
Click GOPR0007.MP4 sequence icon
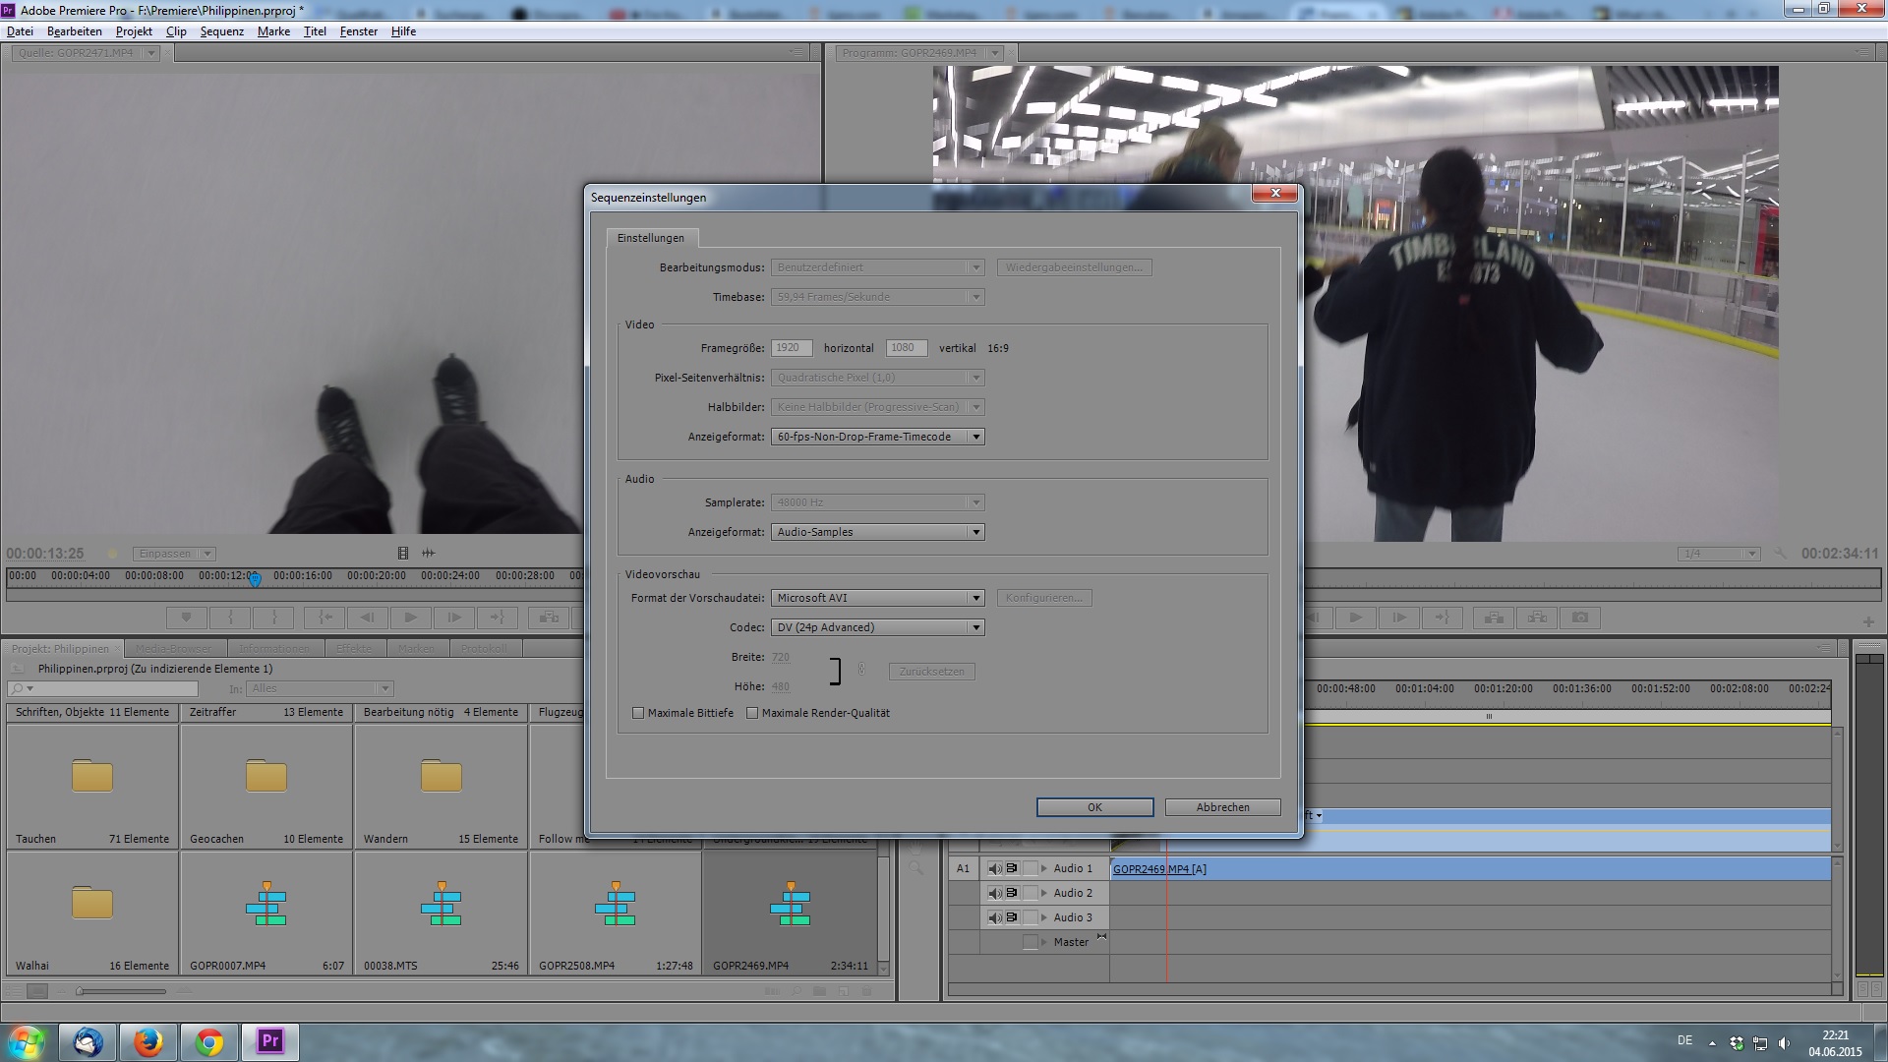265,905
